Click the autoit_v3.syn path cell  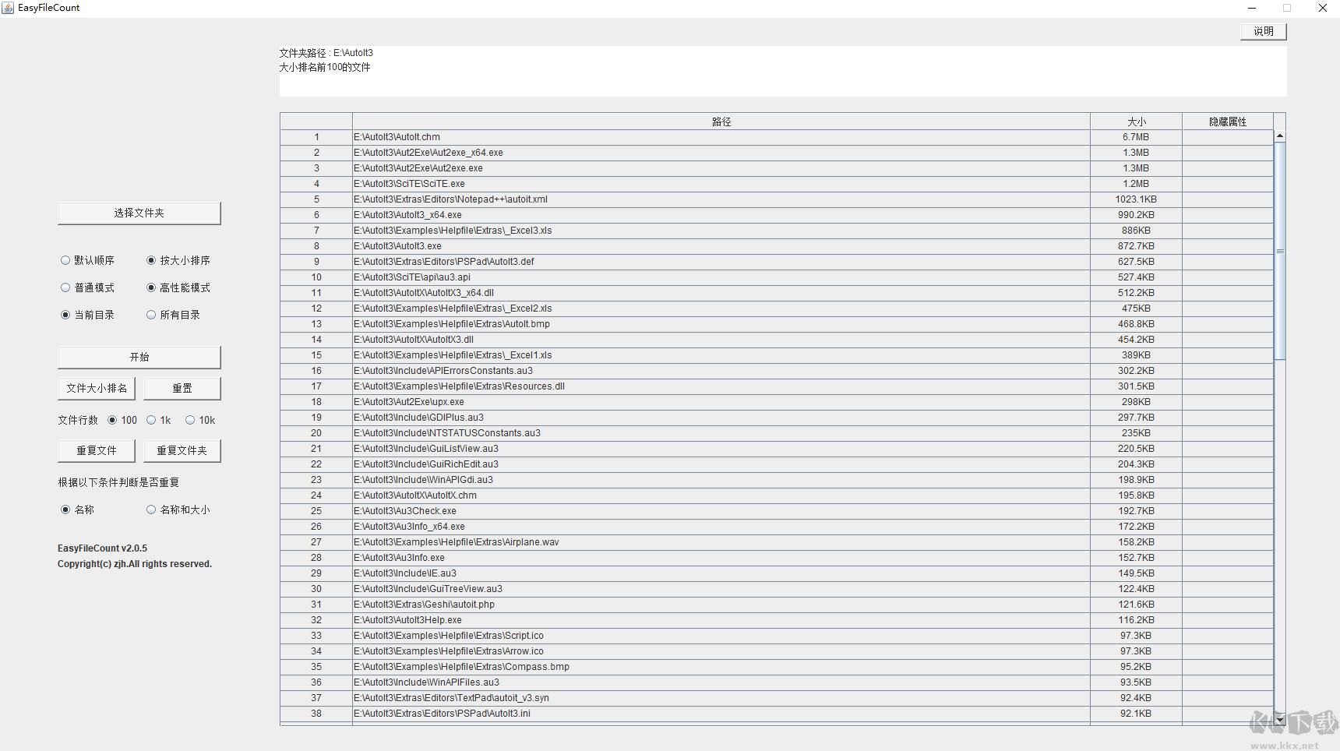pos(721,698)
